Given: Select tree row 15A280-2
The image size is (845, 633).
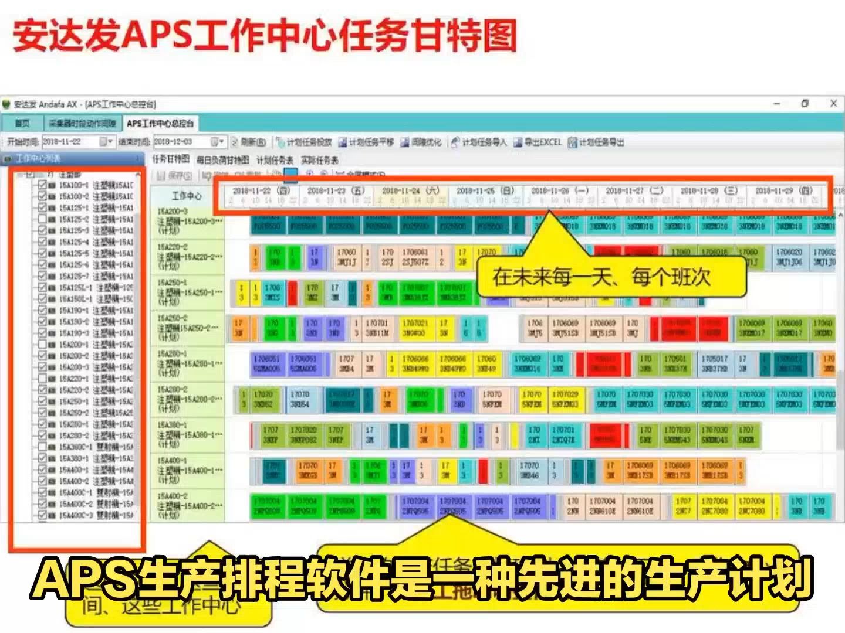Looking at the screenshot, I should (96, 435).
